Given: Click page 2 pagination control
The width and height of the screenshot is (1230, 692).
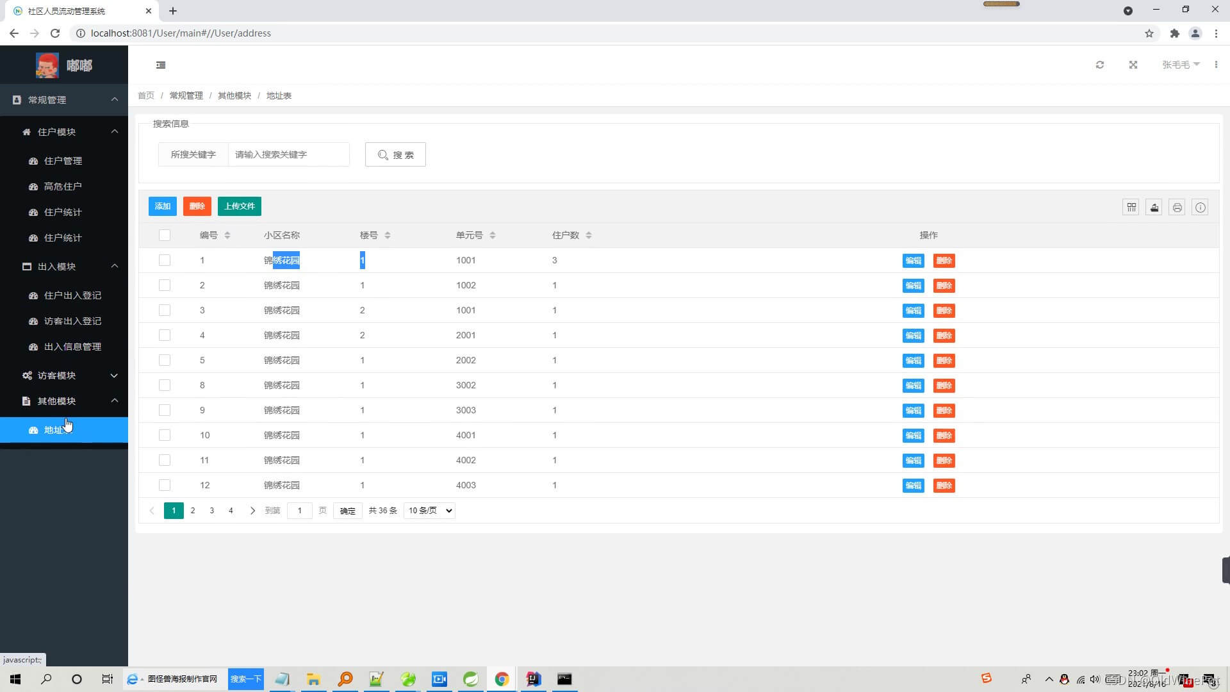Looking at the screenshot, I should (193, 510).
